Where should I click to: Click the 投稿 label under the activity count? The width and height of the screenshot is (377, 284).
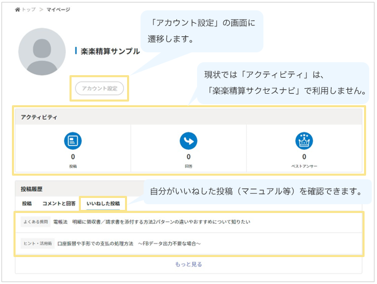(73, 167)
